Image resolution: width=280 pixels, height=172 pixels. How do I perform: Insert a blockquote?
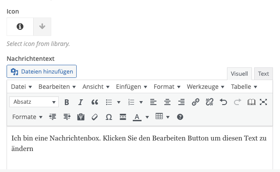95,102
